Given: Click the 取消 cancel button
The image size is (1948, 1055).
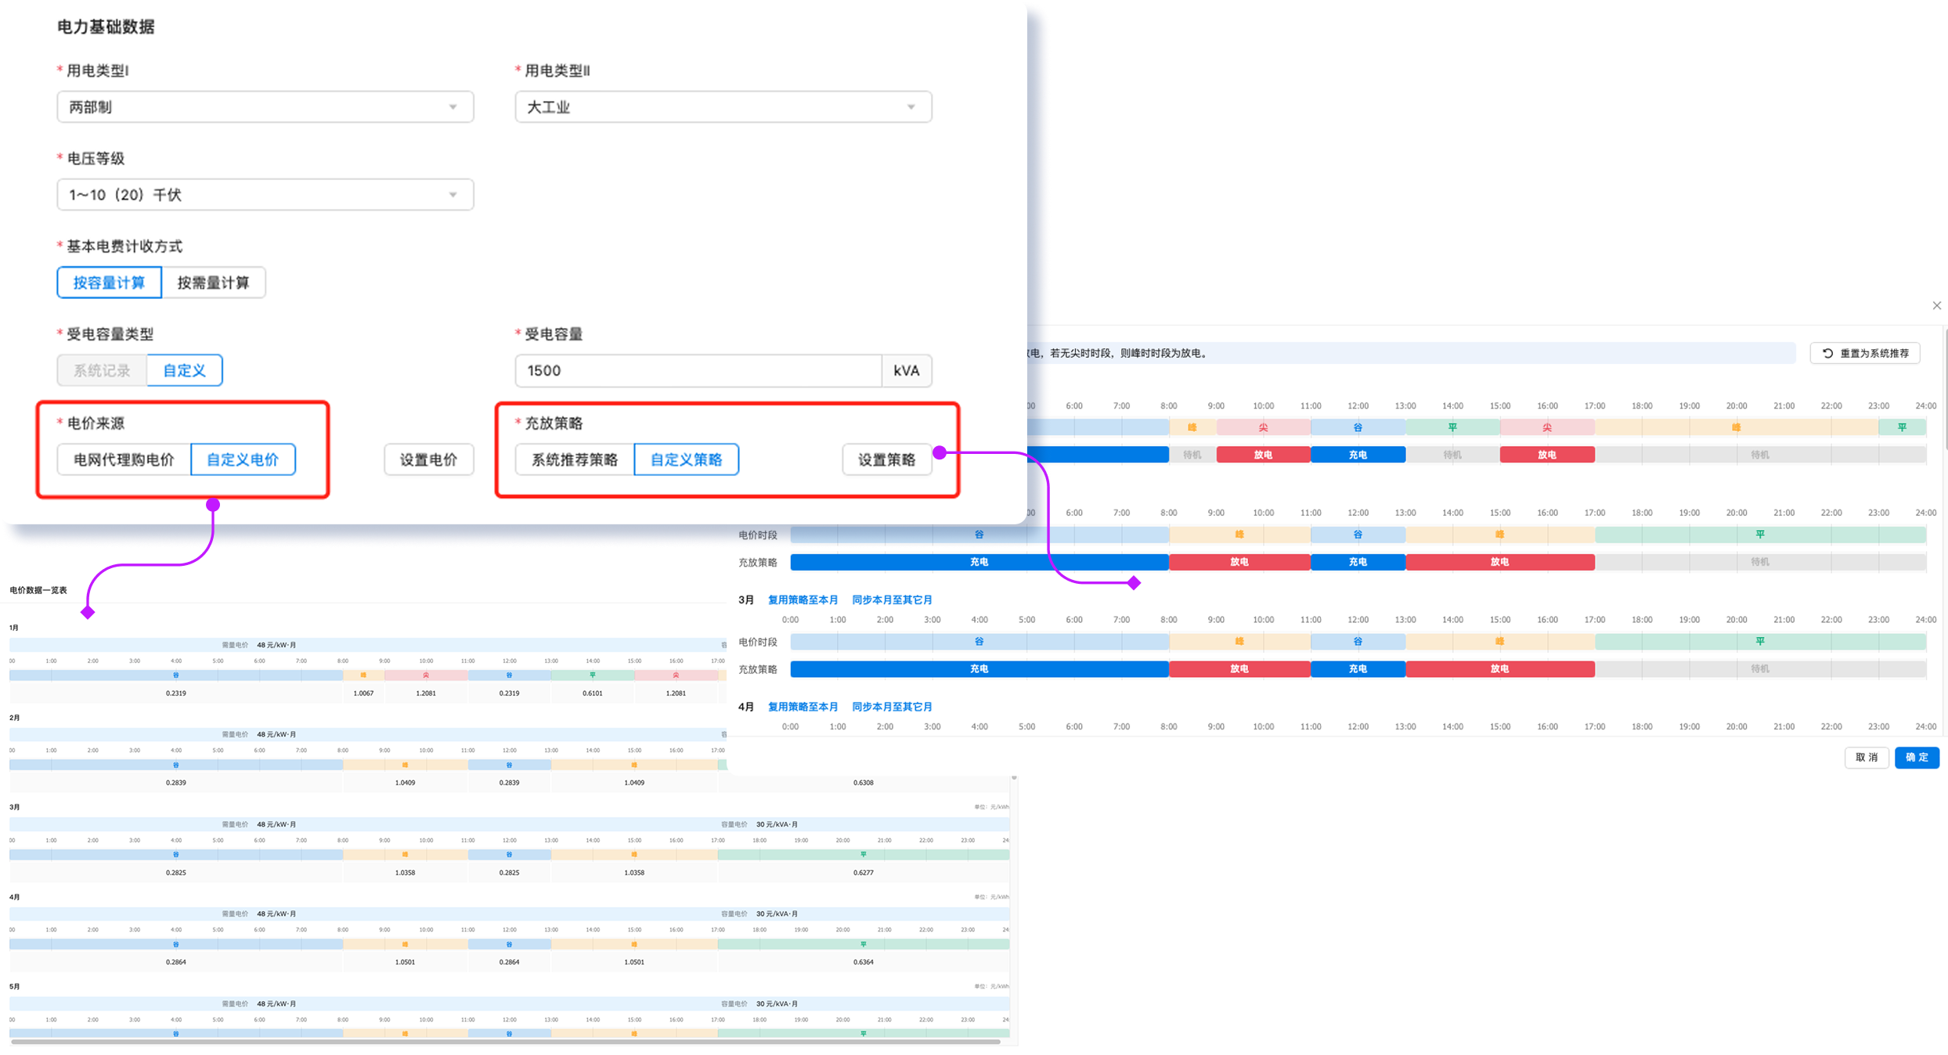Looking at the screenshot, I should 1867,757.
